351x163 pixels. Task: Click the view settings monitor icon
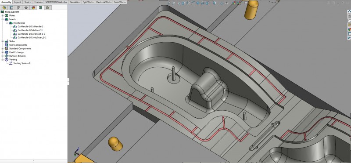coord(246,3)
